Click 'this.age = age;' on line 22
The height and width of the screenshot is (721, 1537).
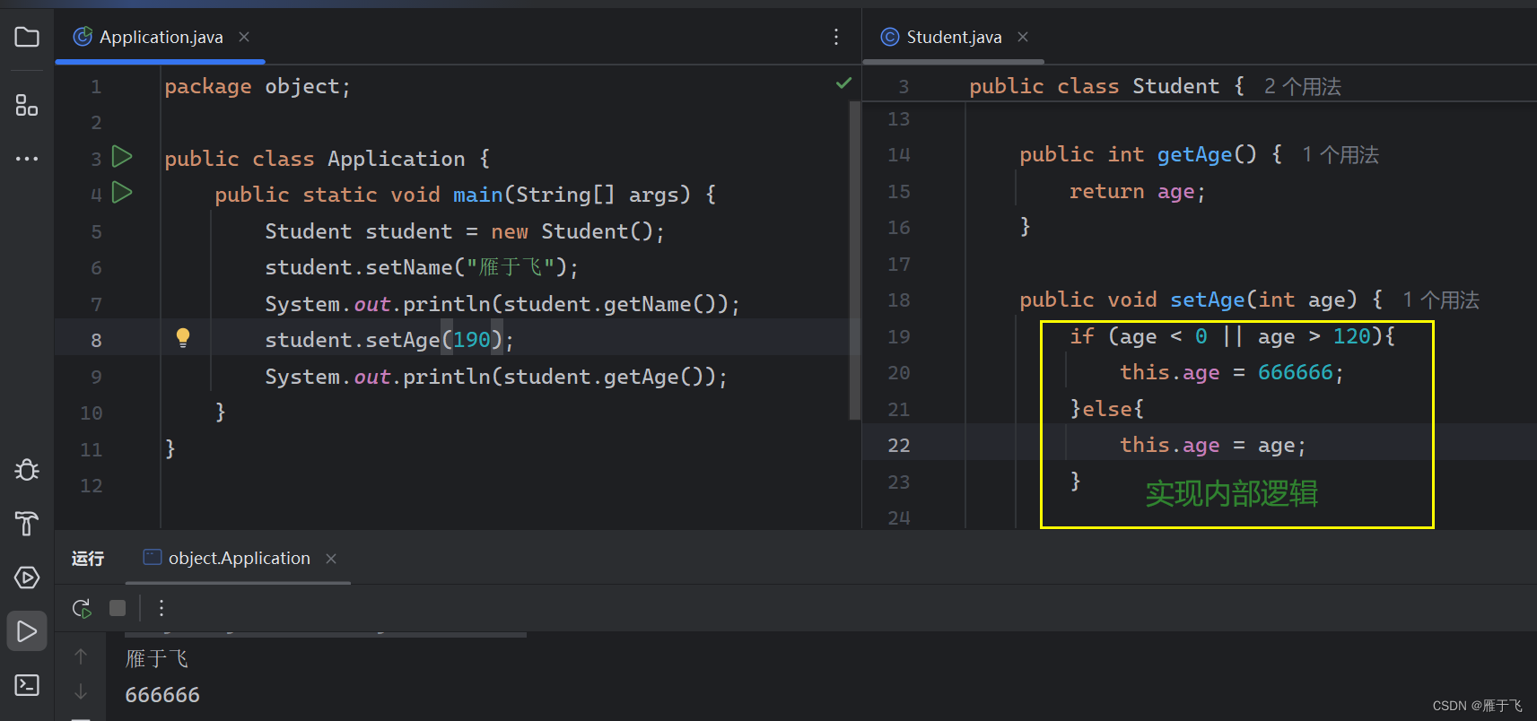pos(1213,445)
